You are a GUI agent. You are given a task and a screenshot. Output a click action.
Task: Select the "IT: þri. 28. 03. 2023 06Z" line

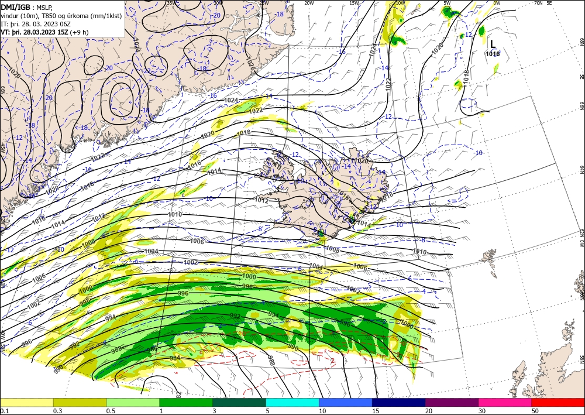[36, 23]
